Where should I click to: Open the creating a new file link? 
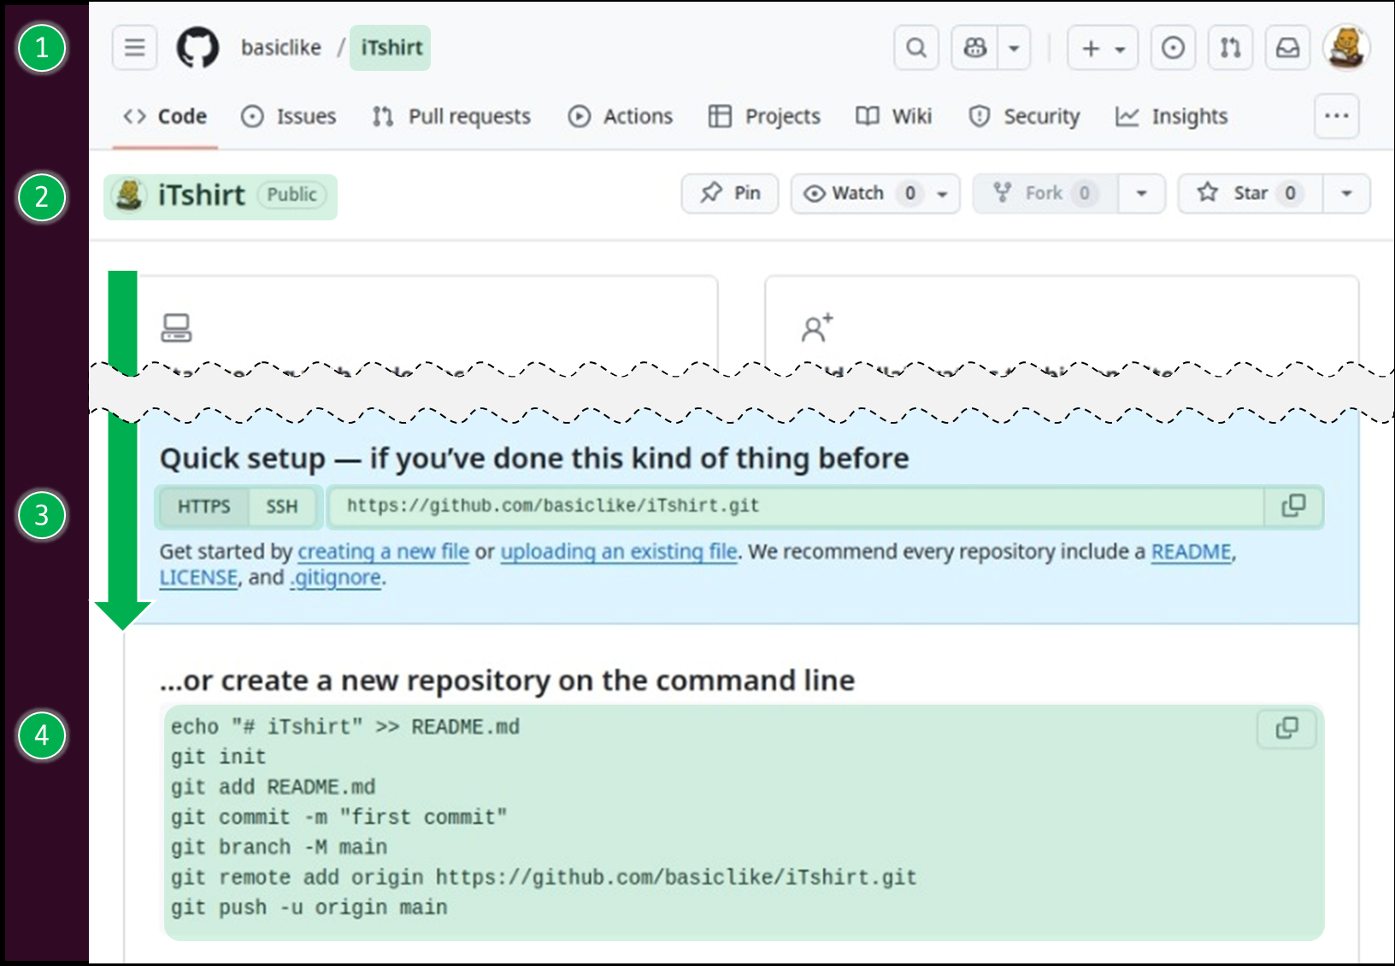[383, 552]
